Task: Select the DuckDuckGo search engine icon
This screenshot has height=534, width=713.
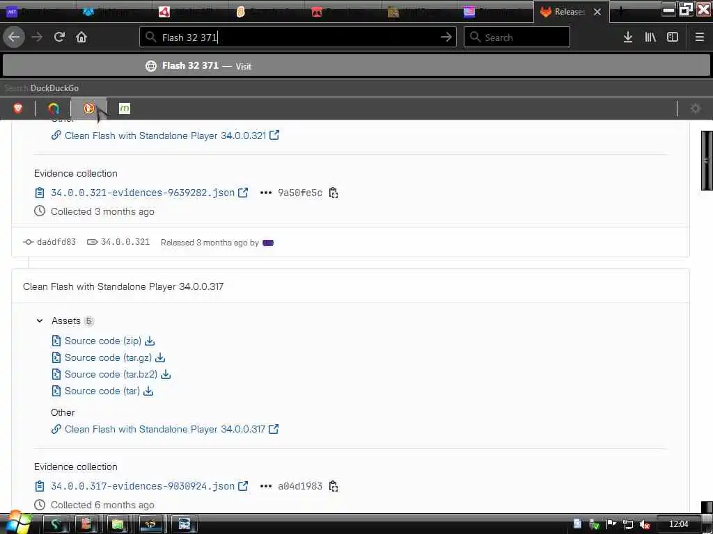Action: coord(88,108)
